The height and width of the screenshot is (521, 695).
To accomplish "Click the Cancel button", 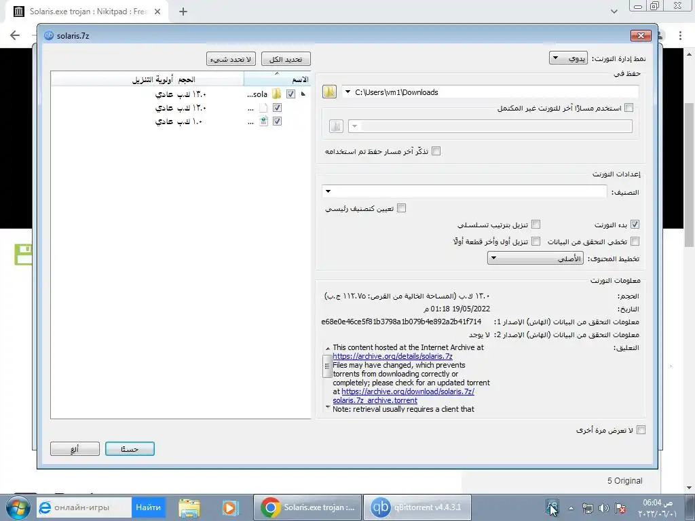I will tap(75, 449).
